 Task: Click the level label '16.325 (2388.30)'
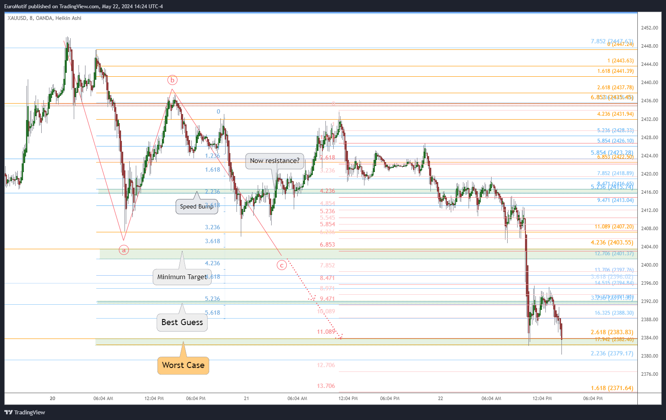614,313
